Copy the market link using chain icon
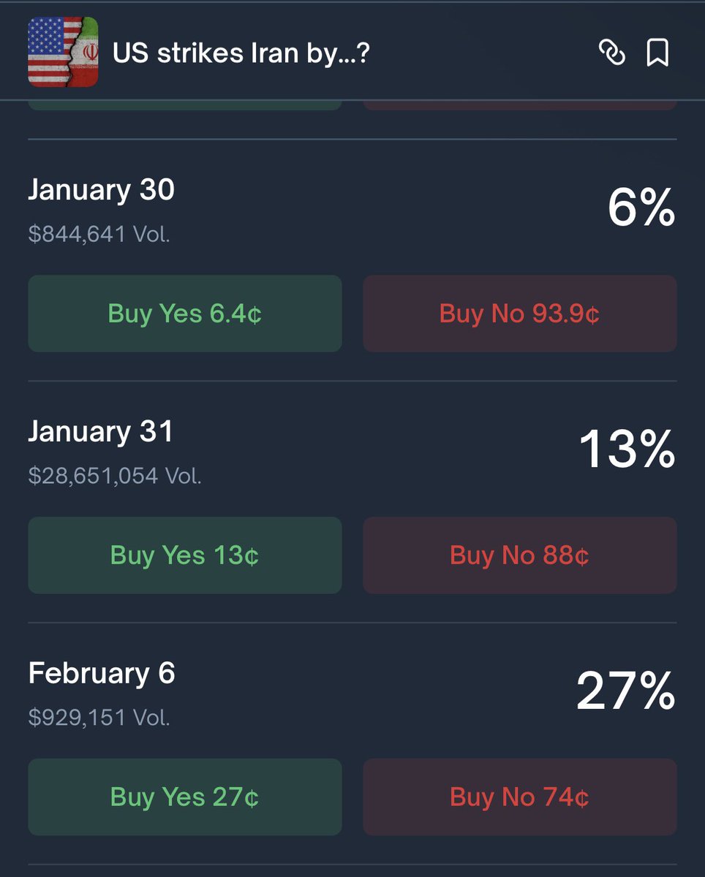The height and width of the screenshot is (877, 705). tap(611, 53)
